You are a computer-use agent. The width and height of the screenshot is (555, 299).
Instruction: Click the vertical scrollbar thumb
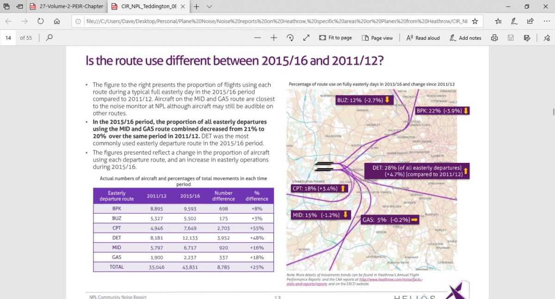553,111
